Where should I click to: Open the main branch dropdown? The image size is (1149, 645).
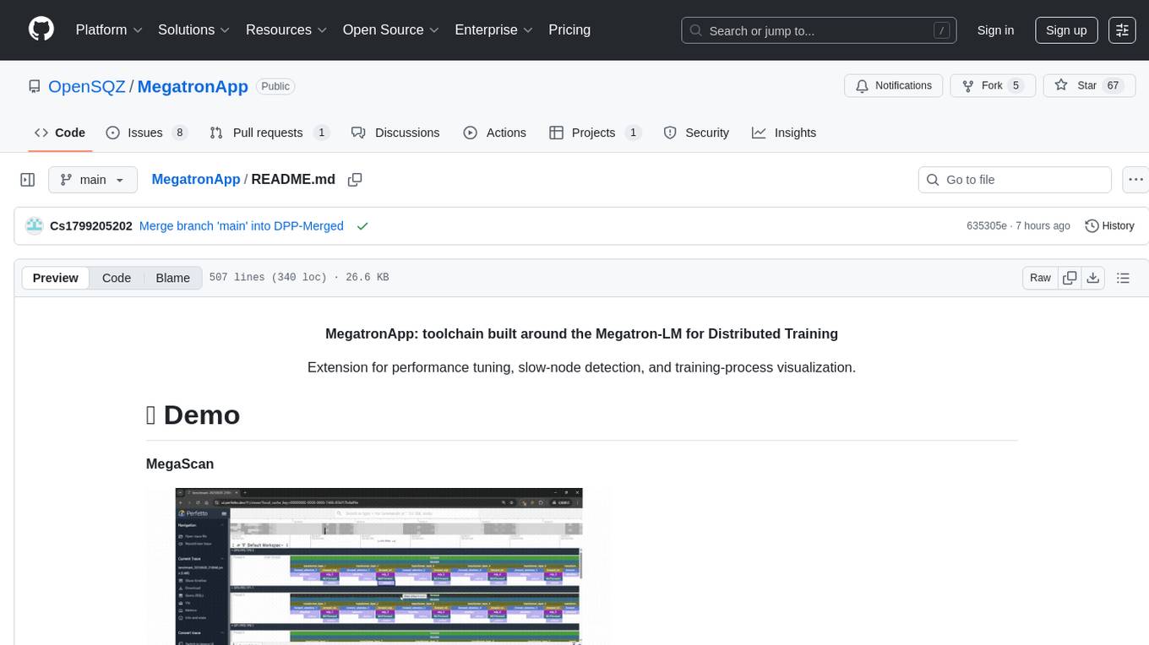click(x=93, y=180)
